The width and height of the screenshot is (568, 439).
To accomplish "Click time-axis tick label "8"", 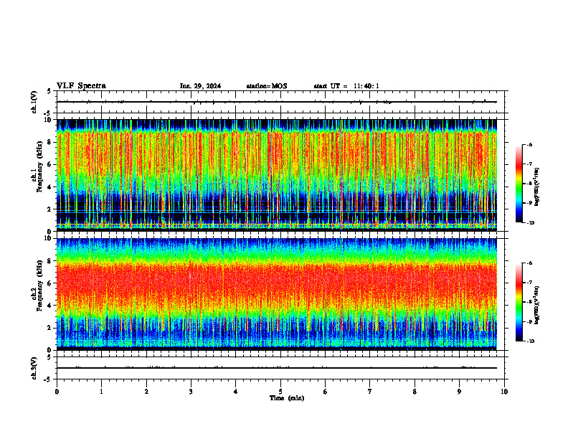I will (x=415, y=392).
